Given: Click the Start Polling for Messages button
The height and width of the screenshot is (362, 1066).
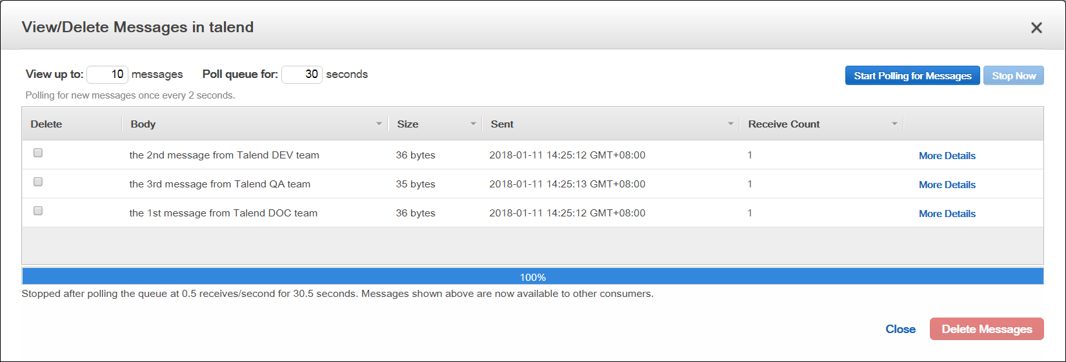Looking at the screenshot, I should tap(912, 75).
